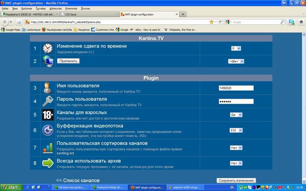
Task: Open adult channels dropdown showing Да
Action: [x=236, y=115]
